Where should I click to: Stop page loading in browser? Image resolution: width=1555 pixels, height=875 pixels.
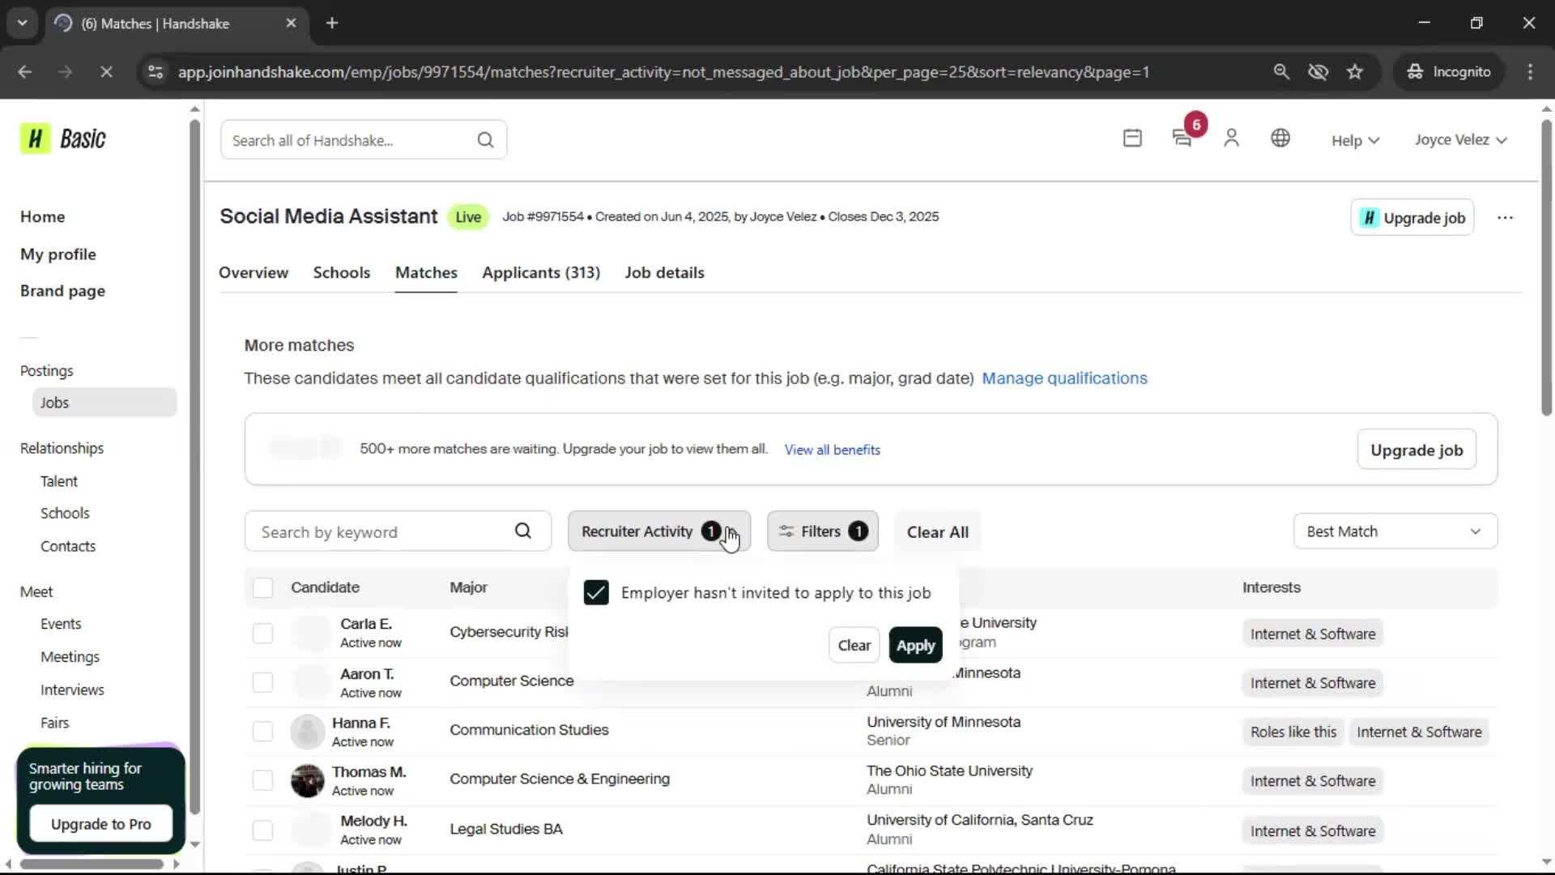coord(106,72)
